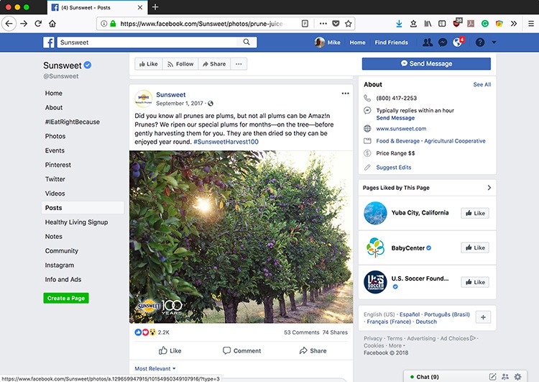Image resolution: width=539 pixels, height=382 pixels.
Task: Add a language with the plus button
Action: [483, 317]
